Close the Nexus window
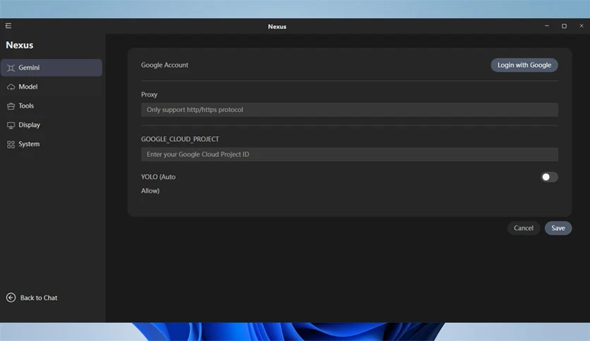 click(x=582, y=26)
